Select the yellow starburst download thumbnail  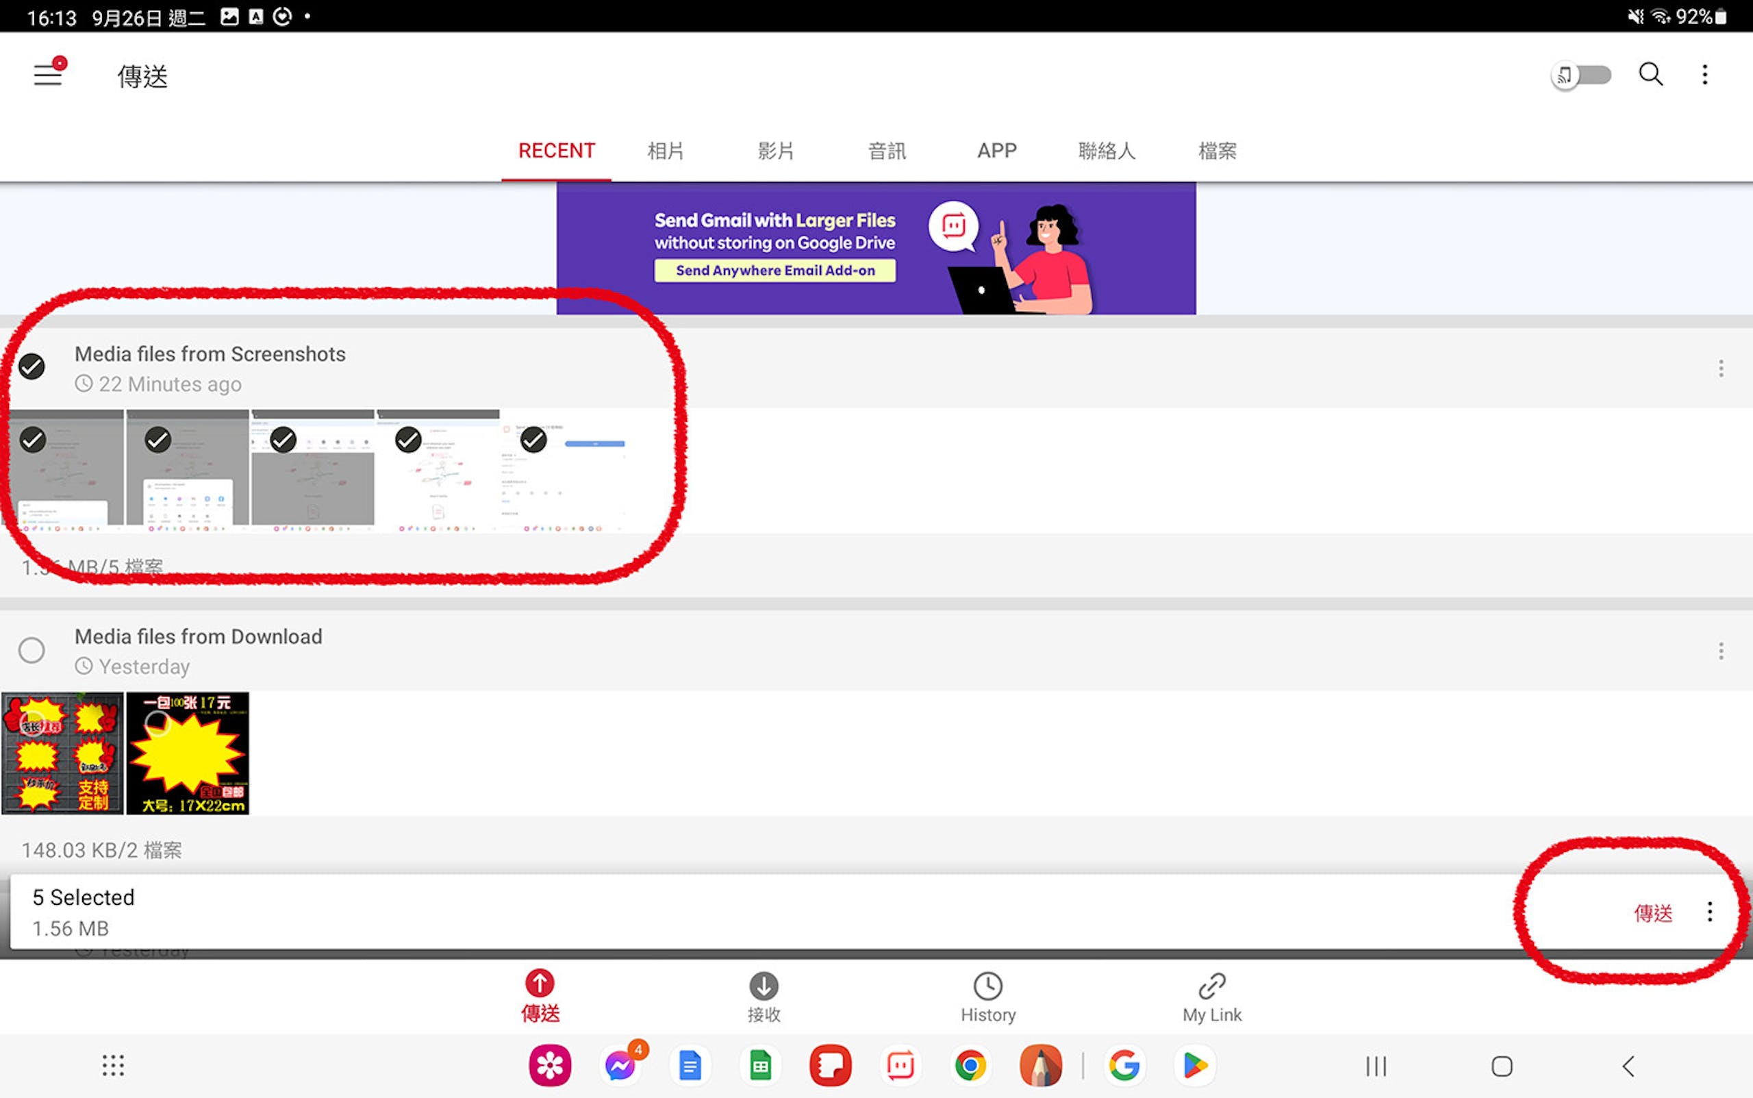point(187,753)
